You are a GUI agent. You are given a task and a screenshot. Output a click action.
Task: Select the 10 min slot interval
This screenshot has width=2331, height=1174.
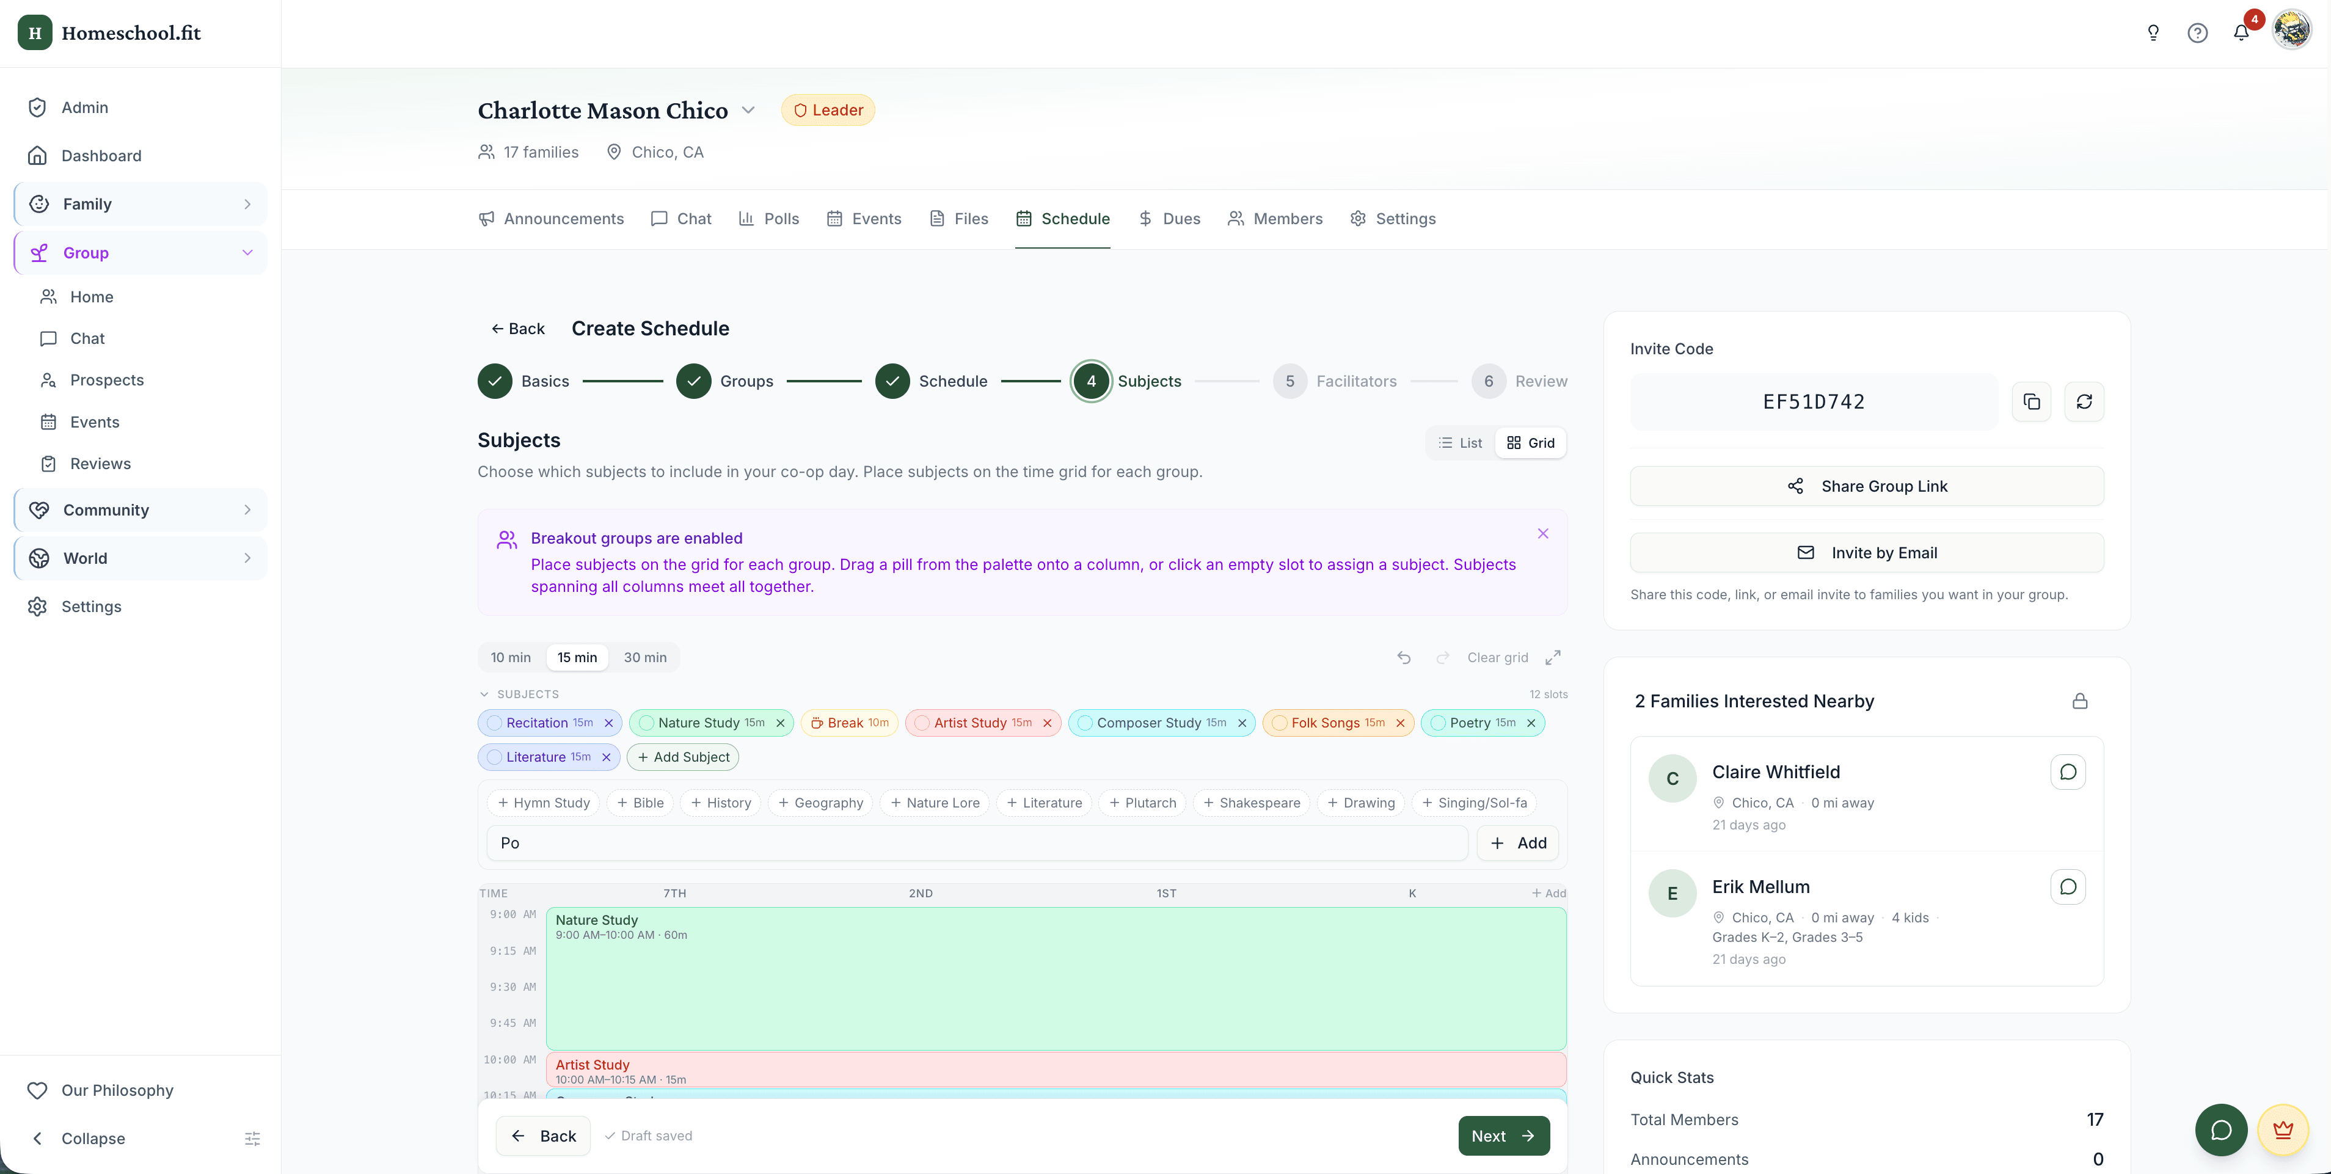(x=510, y=657)
